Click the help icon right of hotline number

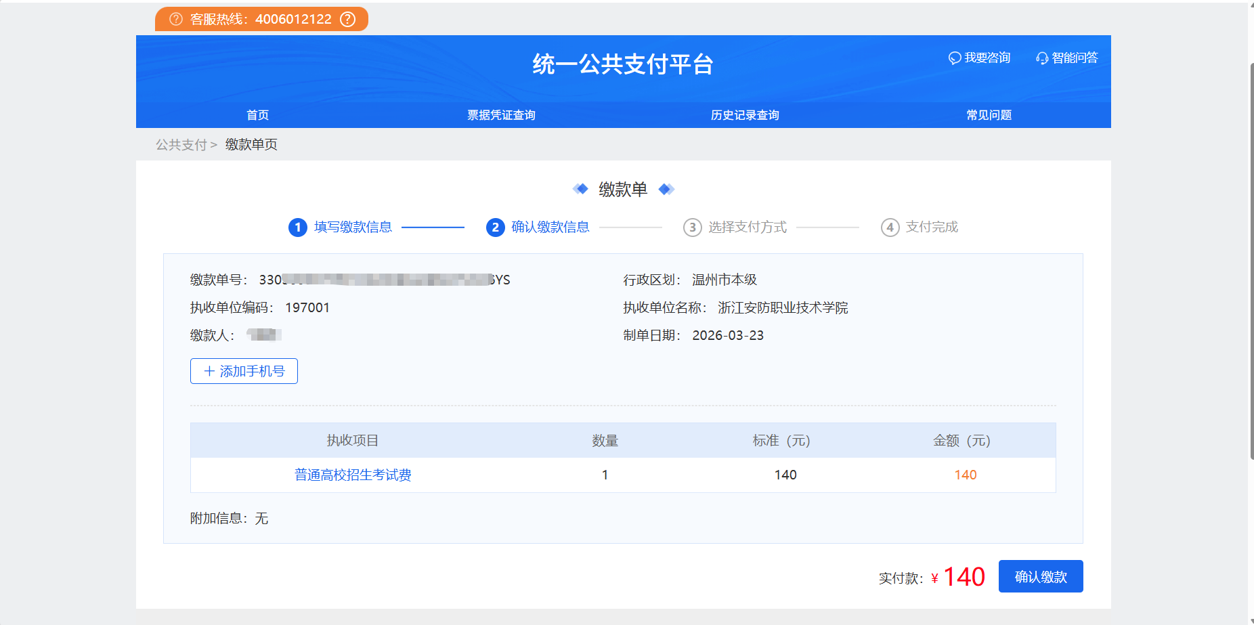click(347, 19)
